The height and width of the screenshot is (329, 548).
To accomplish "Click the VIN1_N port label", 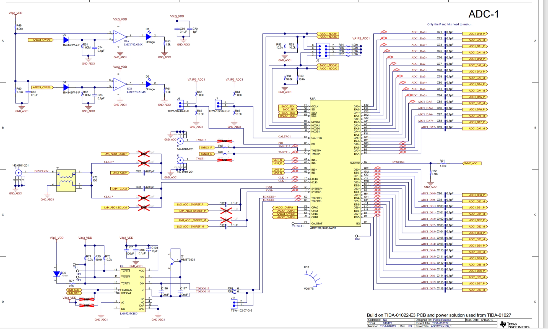I will (x=279, y=160).
